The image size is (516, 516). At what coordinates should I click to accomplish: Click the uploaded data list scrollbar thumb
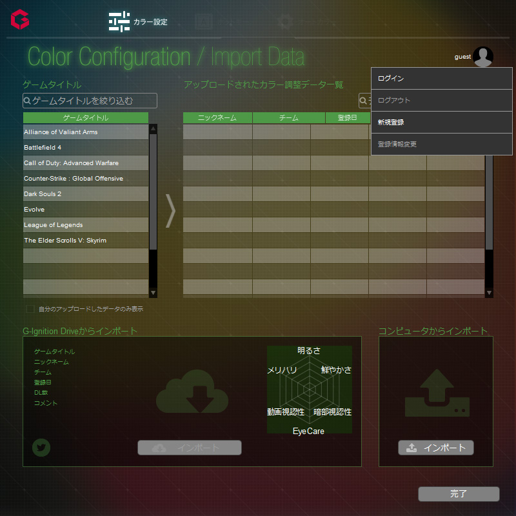(x=490, y=203)
